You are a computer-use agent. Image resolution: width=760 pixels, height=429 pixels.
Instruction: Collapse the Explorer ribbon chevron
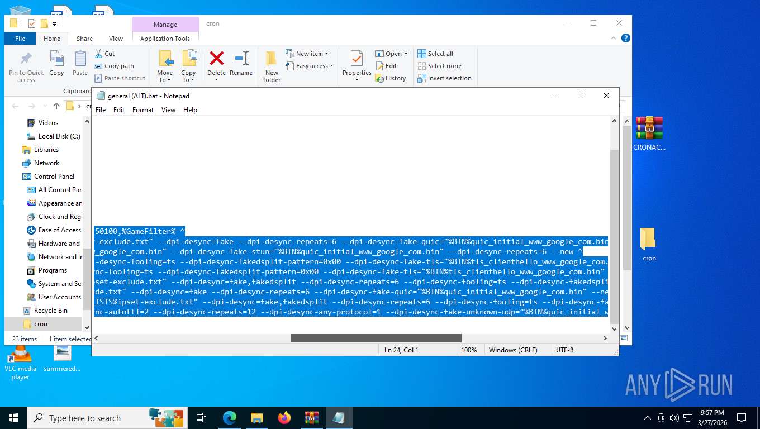click(x=615, y=38)
